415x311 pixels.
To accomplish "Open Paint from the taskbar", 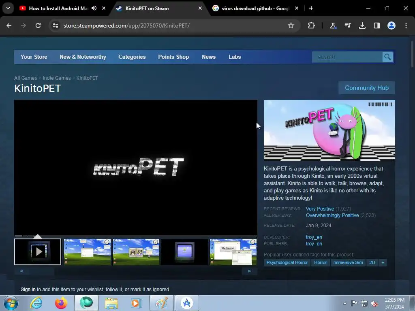I will 162,303.
